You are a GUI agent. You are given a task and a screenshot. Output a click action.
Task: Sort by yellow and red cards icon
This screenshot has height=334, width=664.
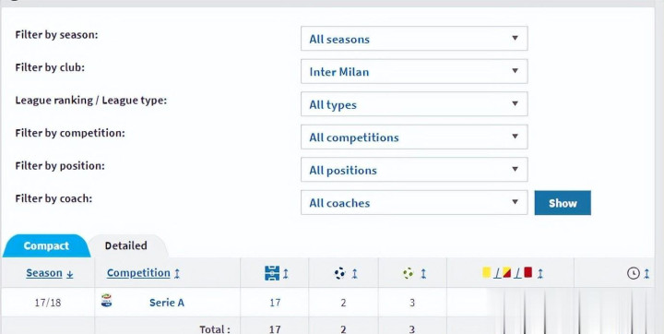pyautogui.click(x=507, y=272)
